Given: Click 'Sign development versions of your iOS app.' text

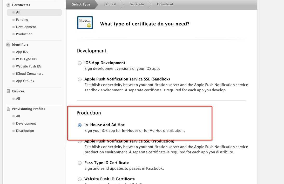Looking at the screenshot, I should point(122,69).
